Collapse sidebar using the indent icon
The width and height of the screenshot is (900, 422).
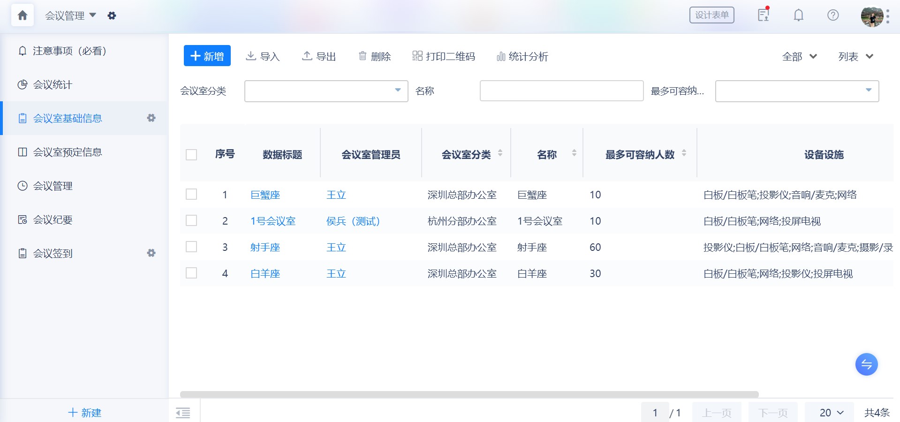click(x=183, y=413)
